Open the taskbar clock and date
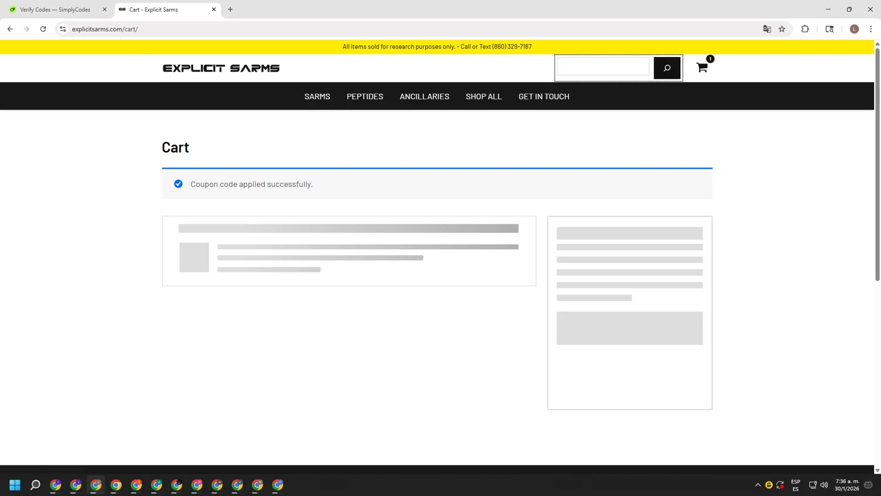The image size is (881, 496). pyautogui.click(x=847, y=485)
